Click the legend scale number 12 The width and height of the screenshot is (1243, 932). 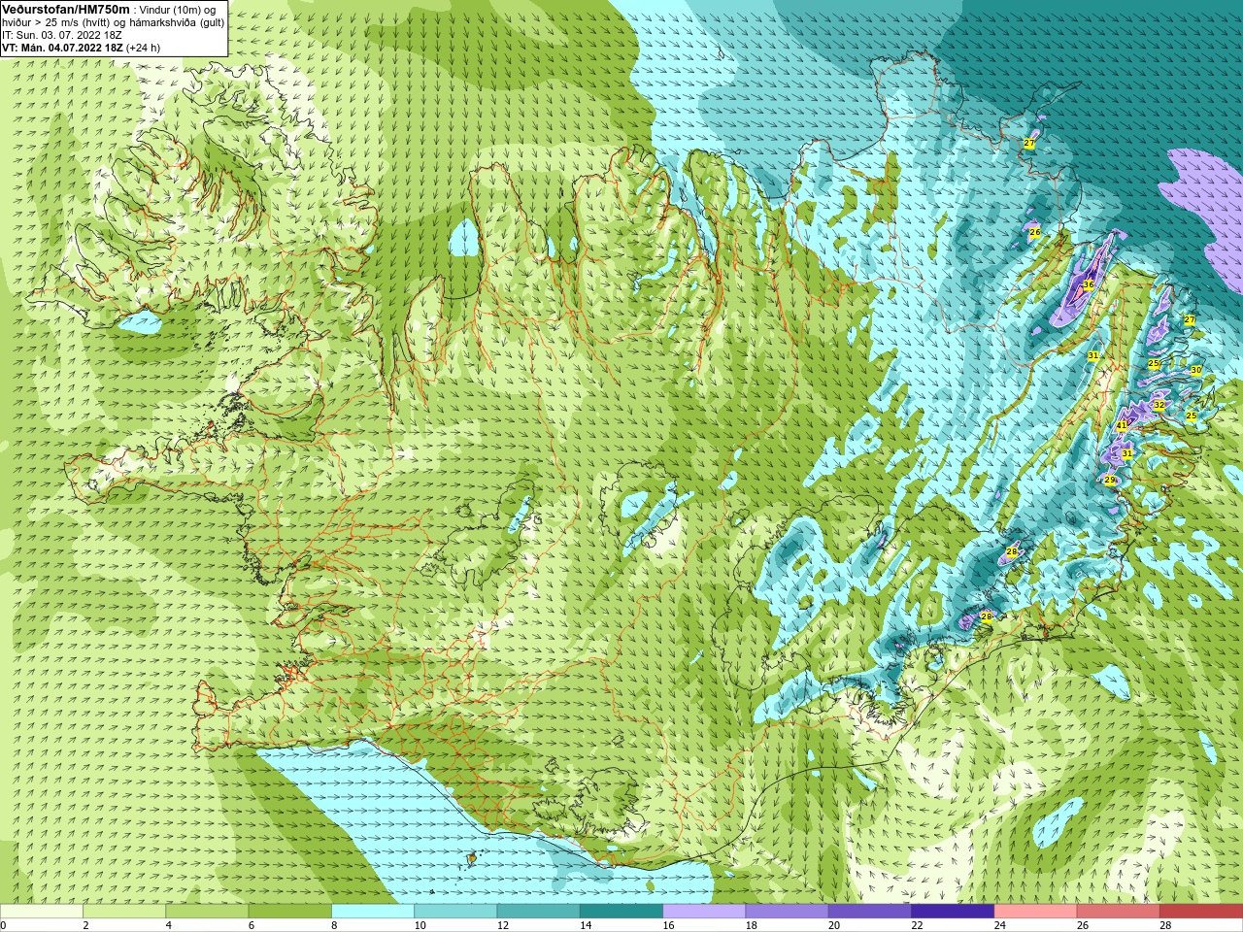(x=503, y=925)
